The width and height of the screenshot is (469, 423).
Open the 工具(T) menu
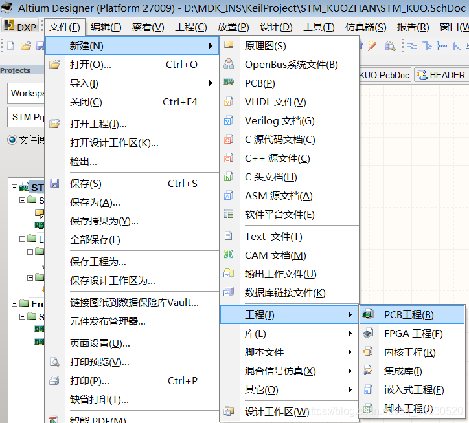point(319,27)
